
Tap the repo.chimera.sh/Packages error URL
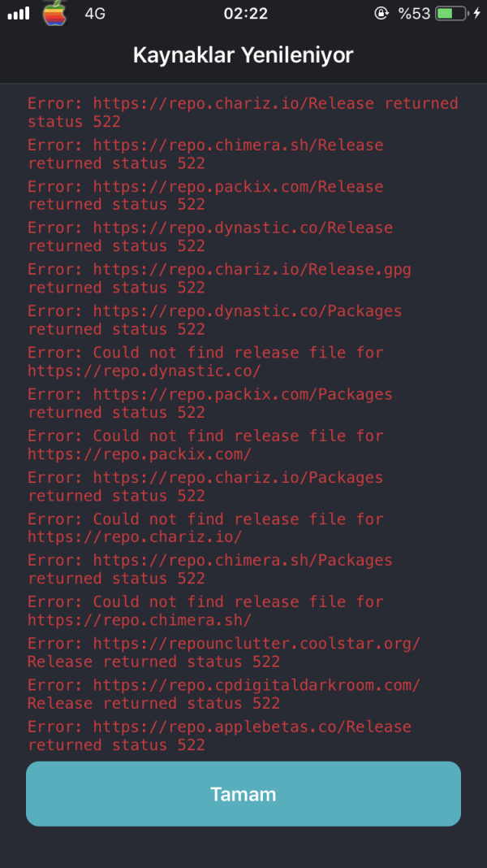243,561
